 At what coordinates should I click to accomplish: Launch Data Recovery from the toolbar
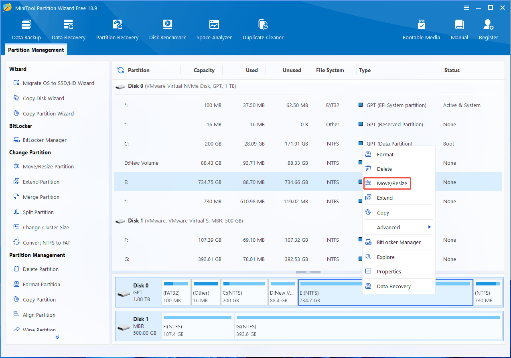pyautogui.click(x=69, y=30)
